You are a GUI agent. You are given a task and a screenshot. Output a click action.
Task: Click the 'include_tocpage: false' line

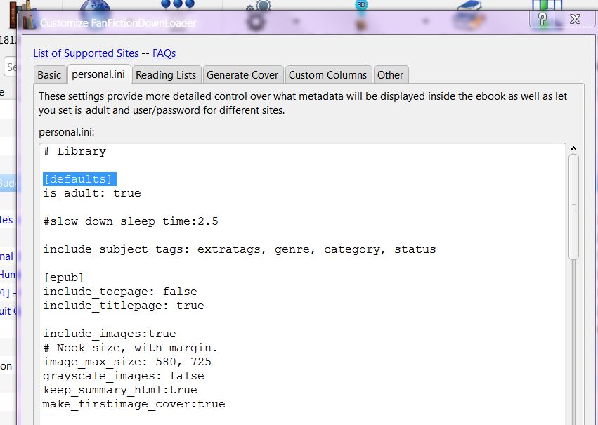(119, 292)
